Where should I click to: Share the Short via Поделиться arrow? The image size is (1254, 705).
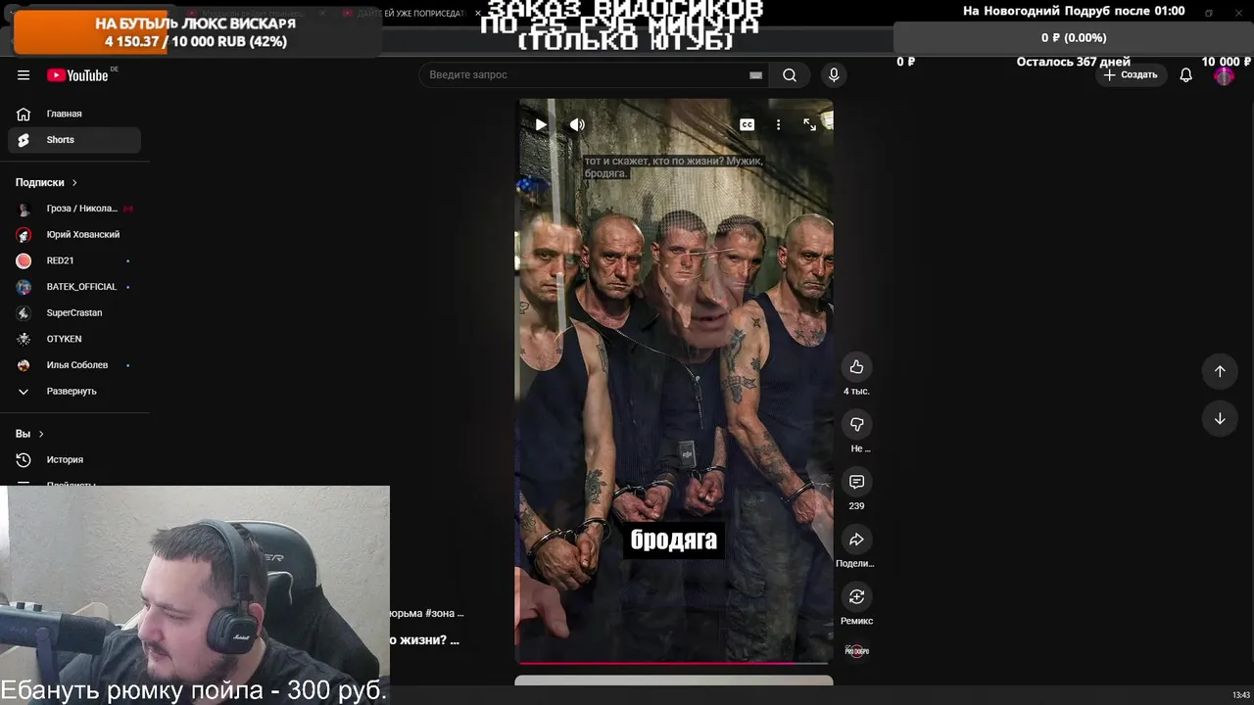point(856,540)
